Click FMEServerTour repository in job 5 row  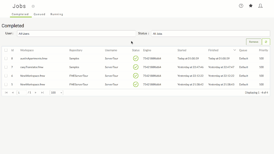click(79, 84)
